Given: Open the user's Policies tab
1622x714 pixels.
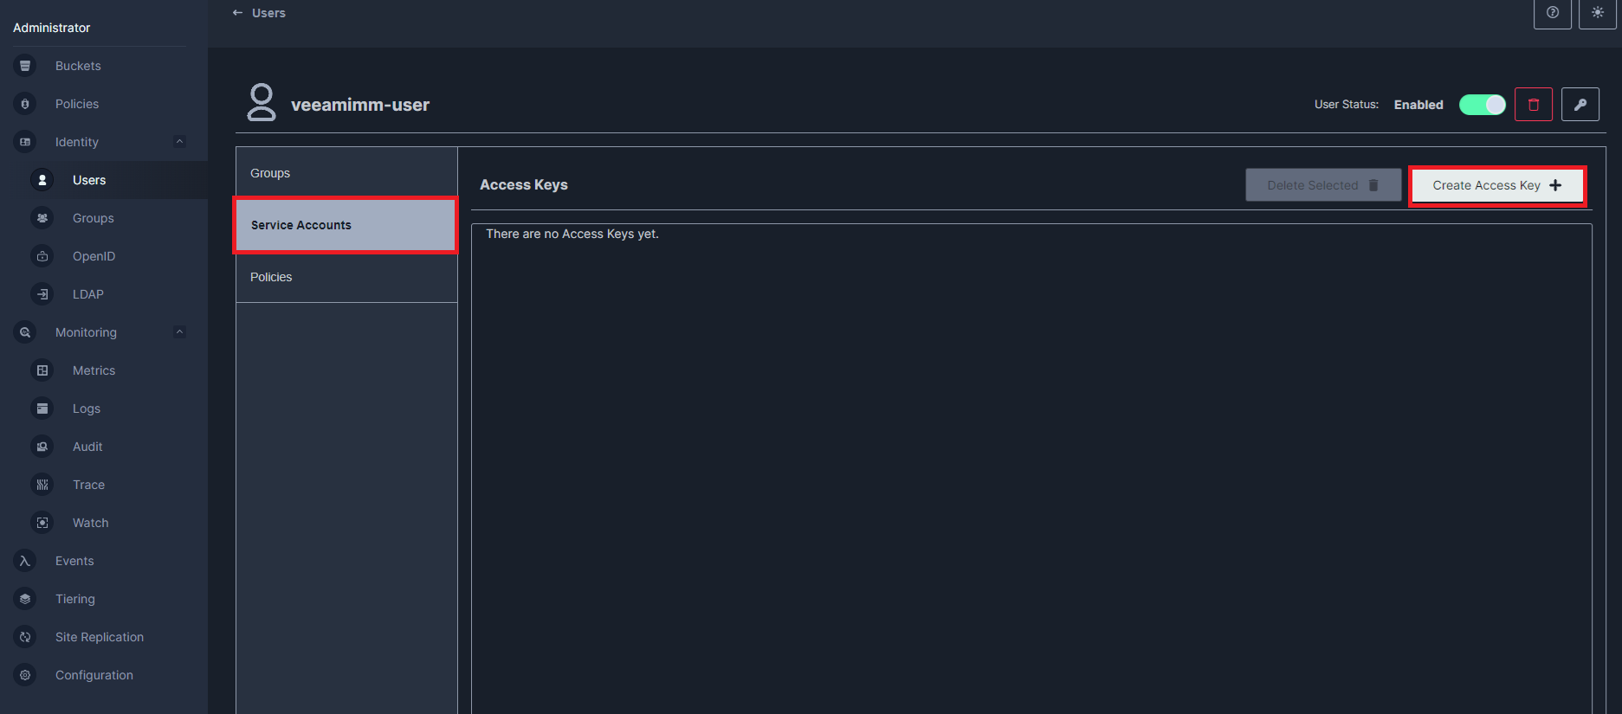Looking at the screenshot, I should point(346,277).
